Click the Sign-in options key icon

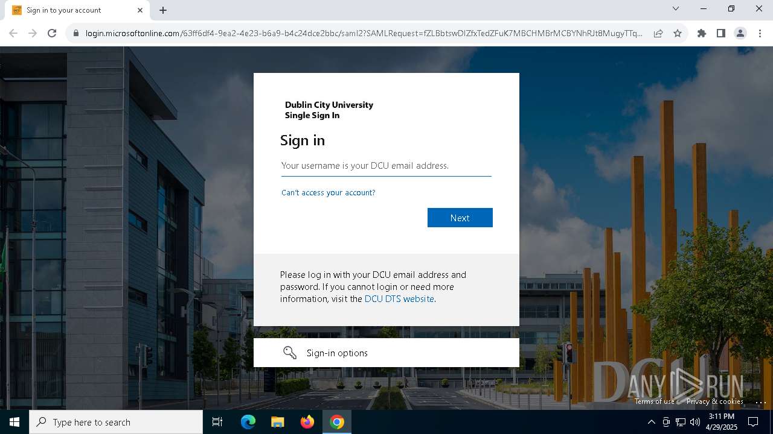(x=290, y=353)
